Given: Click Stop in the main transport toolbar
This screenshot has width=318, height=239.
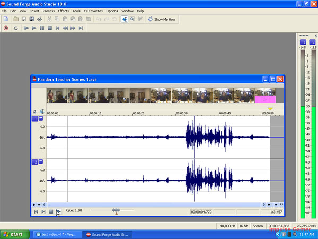Looking at the screenshot, I should [50, 28].
